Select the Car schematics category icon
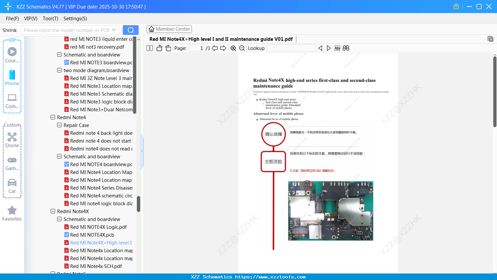The height and width of the screenshot is (280, 497). click(x=12, y=183)
